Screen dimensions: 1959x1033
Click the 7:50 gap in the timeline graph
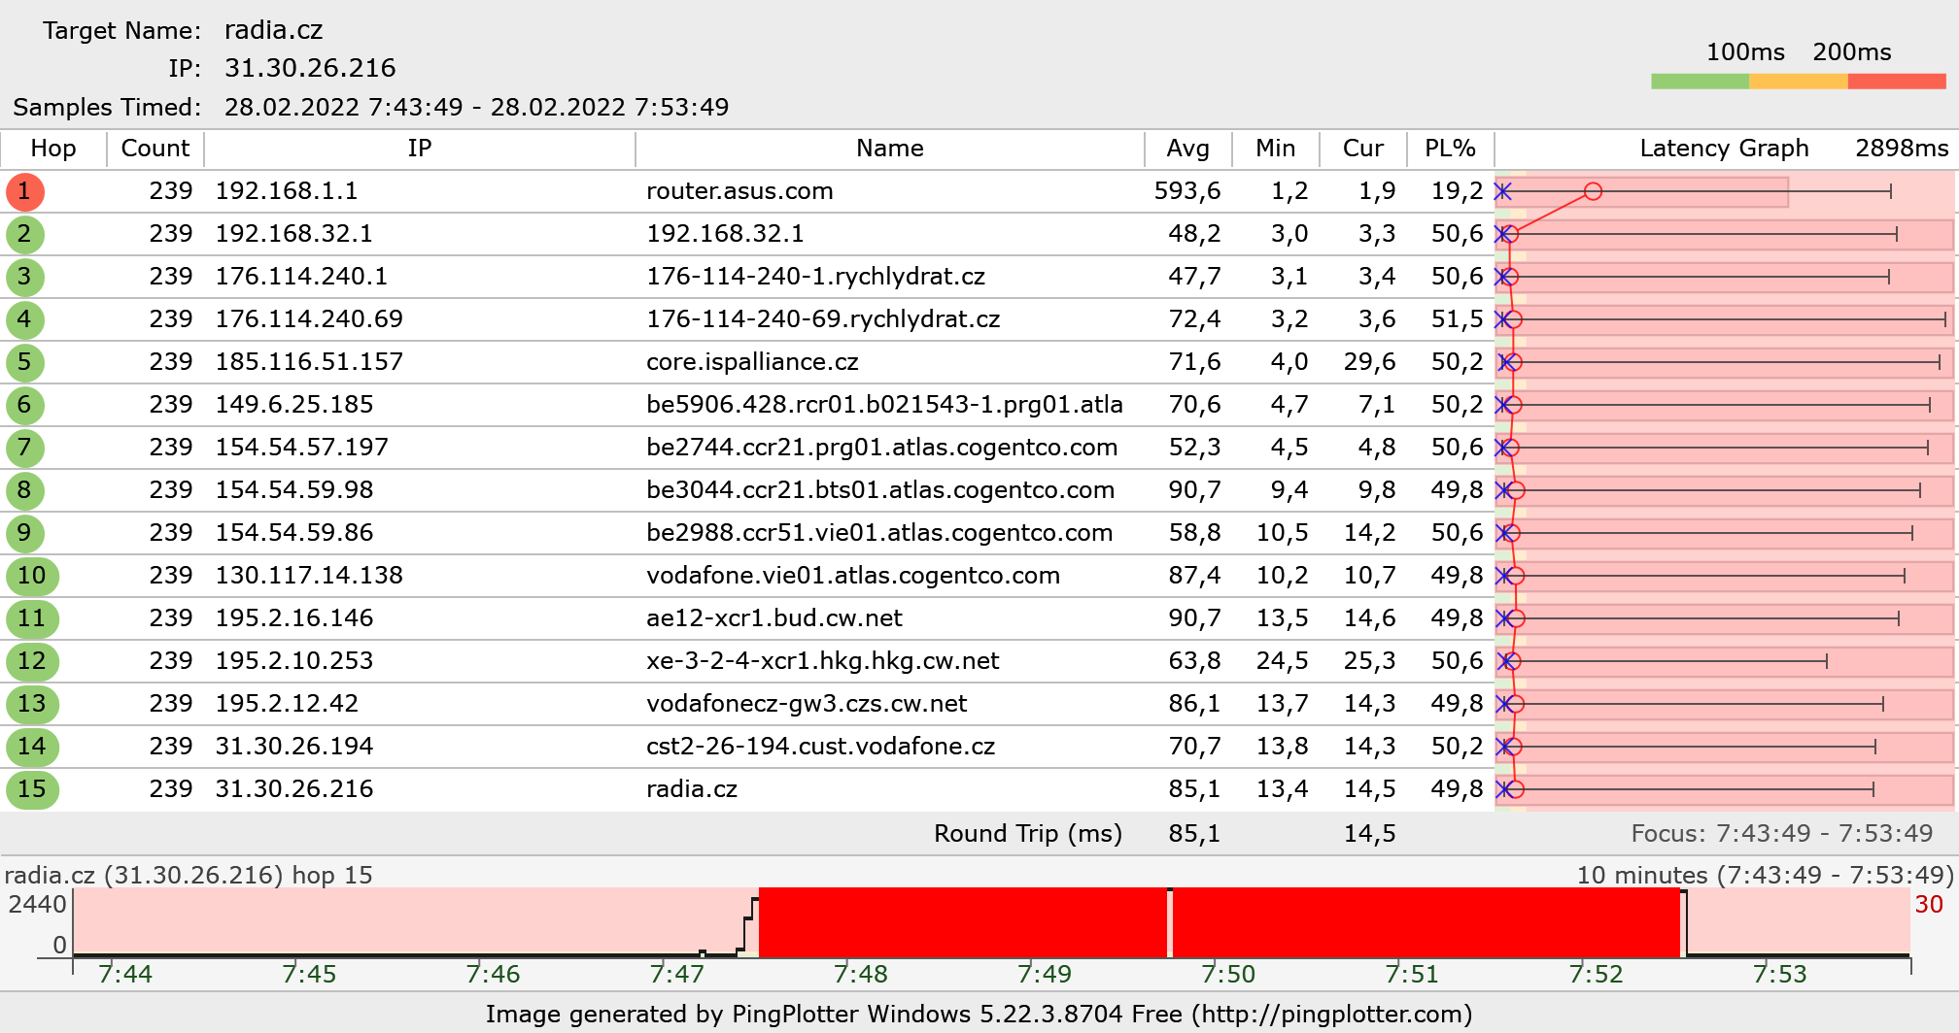pos(1170,922)
